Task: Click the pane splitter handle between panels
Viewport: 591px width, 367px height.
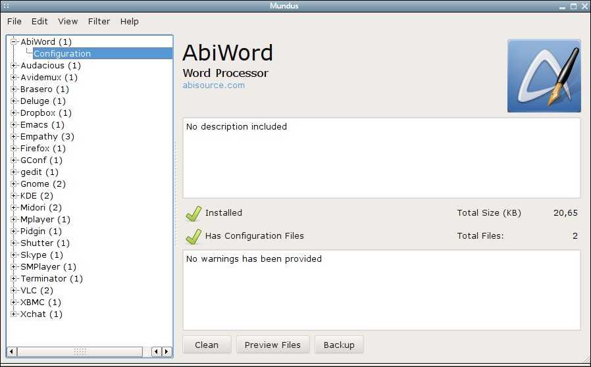Action: (x=176, y=194)
